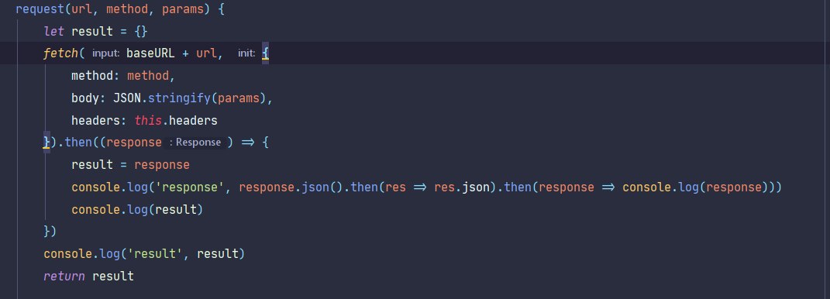Viewport: 830px width, 299px height.
Task: Click 'this' keyword in headers line
Action: click(x=148, y=120)
